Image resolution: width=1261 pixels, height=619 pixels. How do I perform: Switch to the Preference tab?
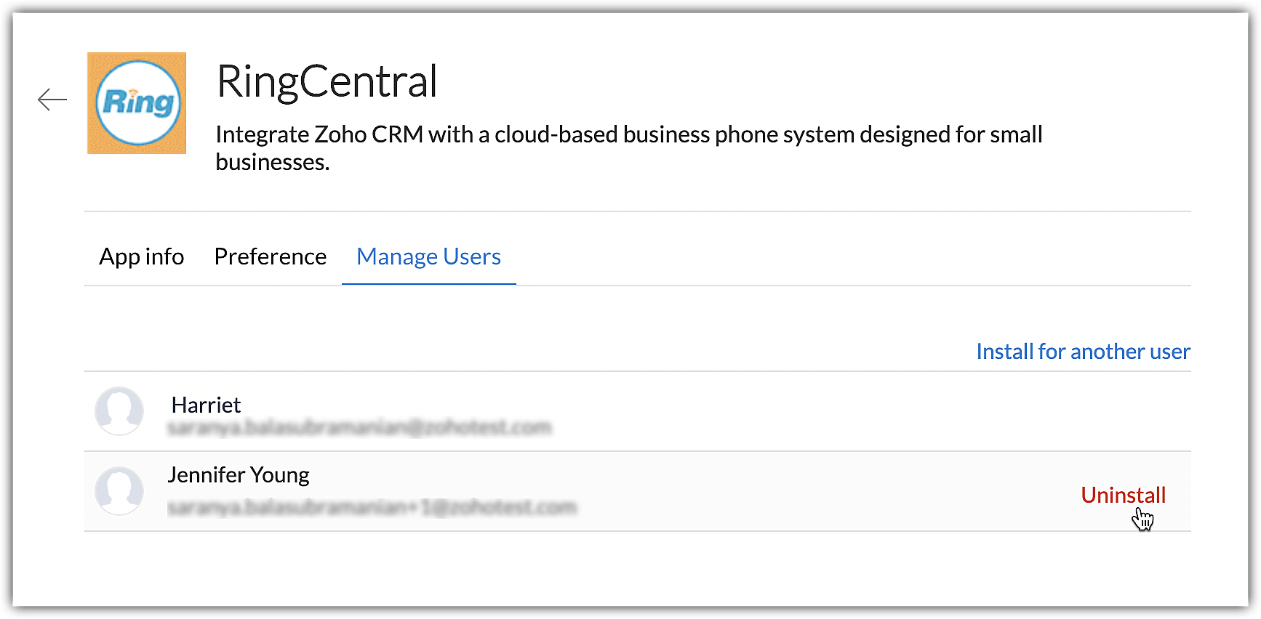(x=270, y=256)
